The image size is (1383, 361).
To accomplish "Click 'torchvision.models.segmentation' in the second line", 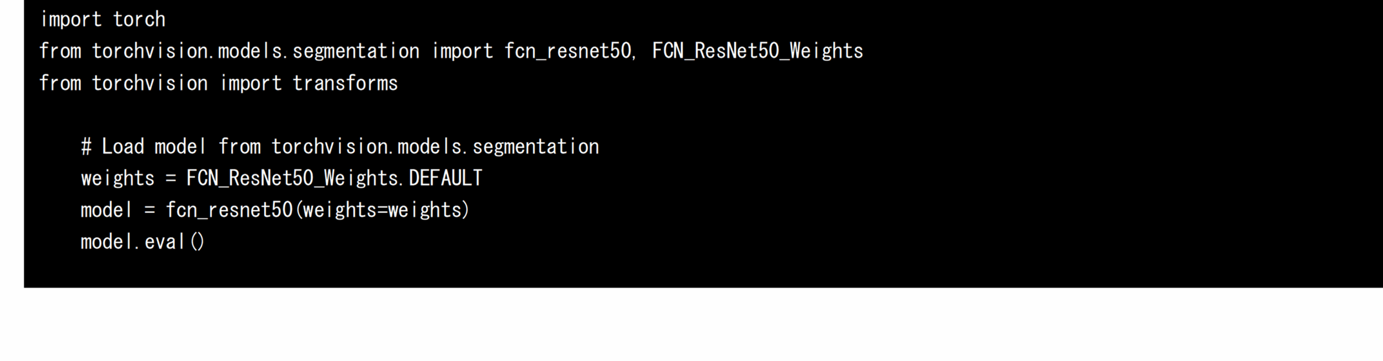I will 256,51.
